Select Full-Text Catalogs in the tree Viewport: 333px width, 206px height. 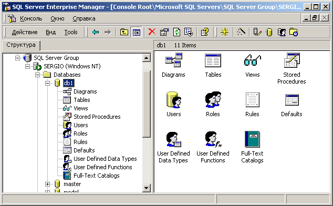coord(97,176)
